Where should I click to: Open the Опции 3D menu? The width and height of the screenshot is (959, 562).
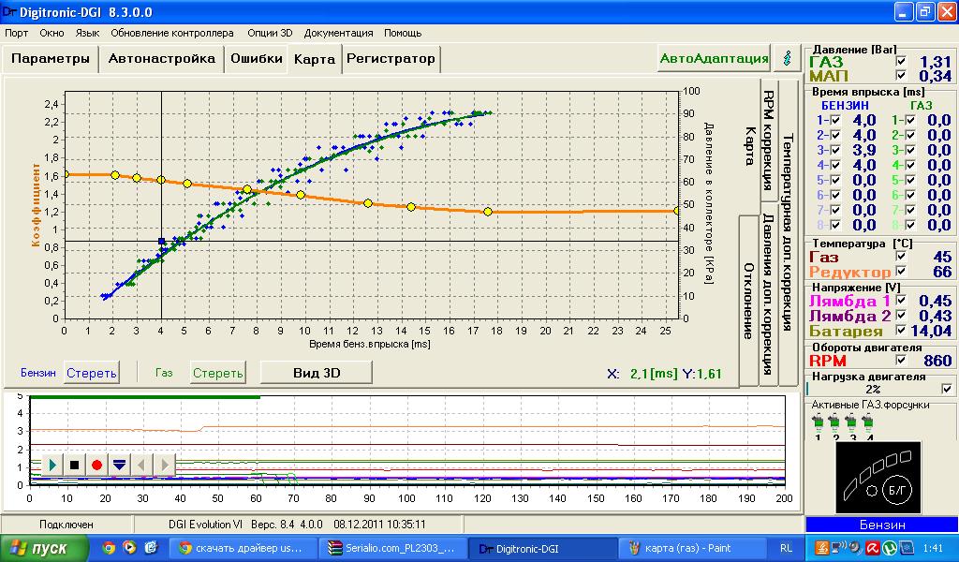pyautogui.click(x=269, y=32)
